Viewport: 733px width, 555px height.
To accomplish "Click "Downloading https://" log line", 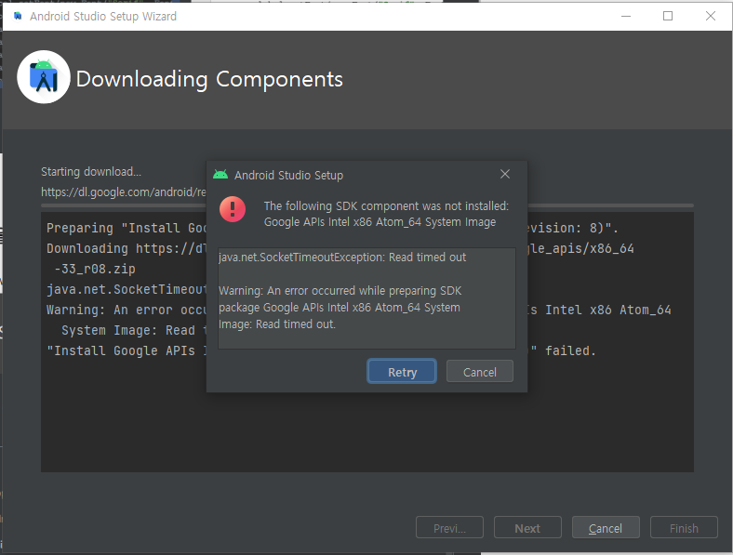I will pyautogui.click(x=127, y=248).
